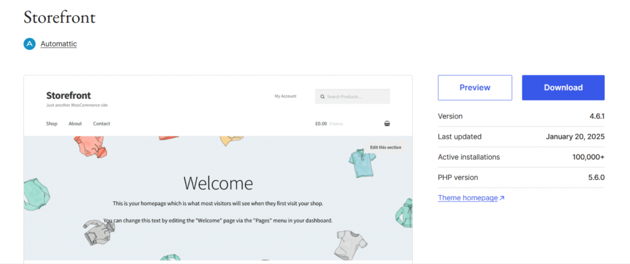Click 'Just another WooCommerce site' tagline
630x264 pixels.
click(x=77, y=105)
